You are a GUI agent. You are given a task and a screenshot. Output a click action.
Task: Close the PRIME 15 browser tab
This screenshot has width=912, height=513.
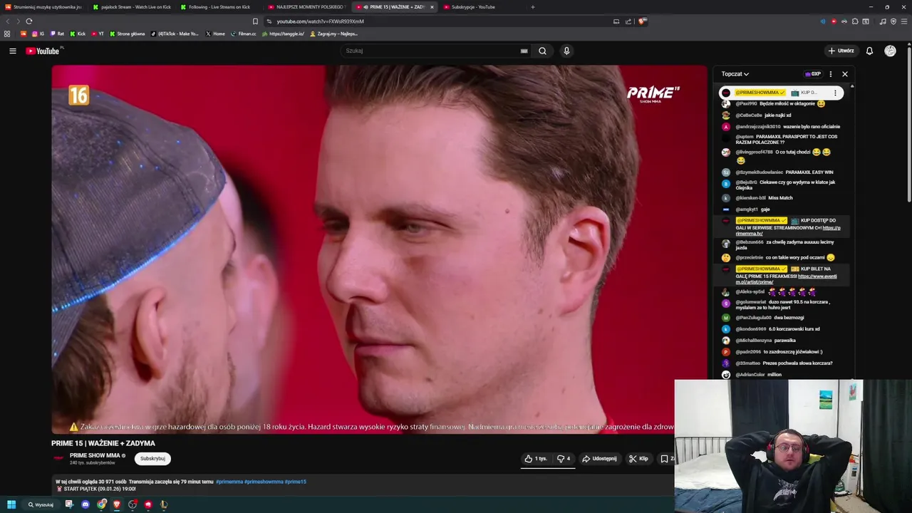tap(432, 7)
